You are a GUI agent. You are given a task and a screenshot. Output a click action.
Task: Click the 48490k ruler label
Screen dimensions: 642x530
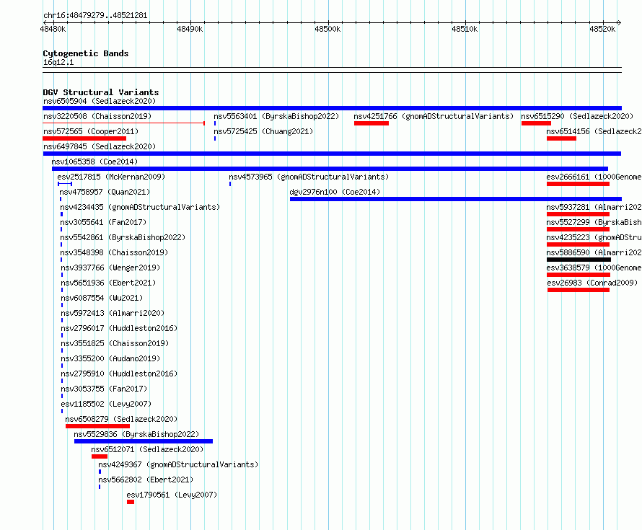point(190,29)
